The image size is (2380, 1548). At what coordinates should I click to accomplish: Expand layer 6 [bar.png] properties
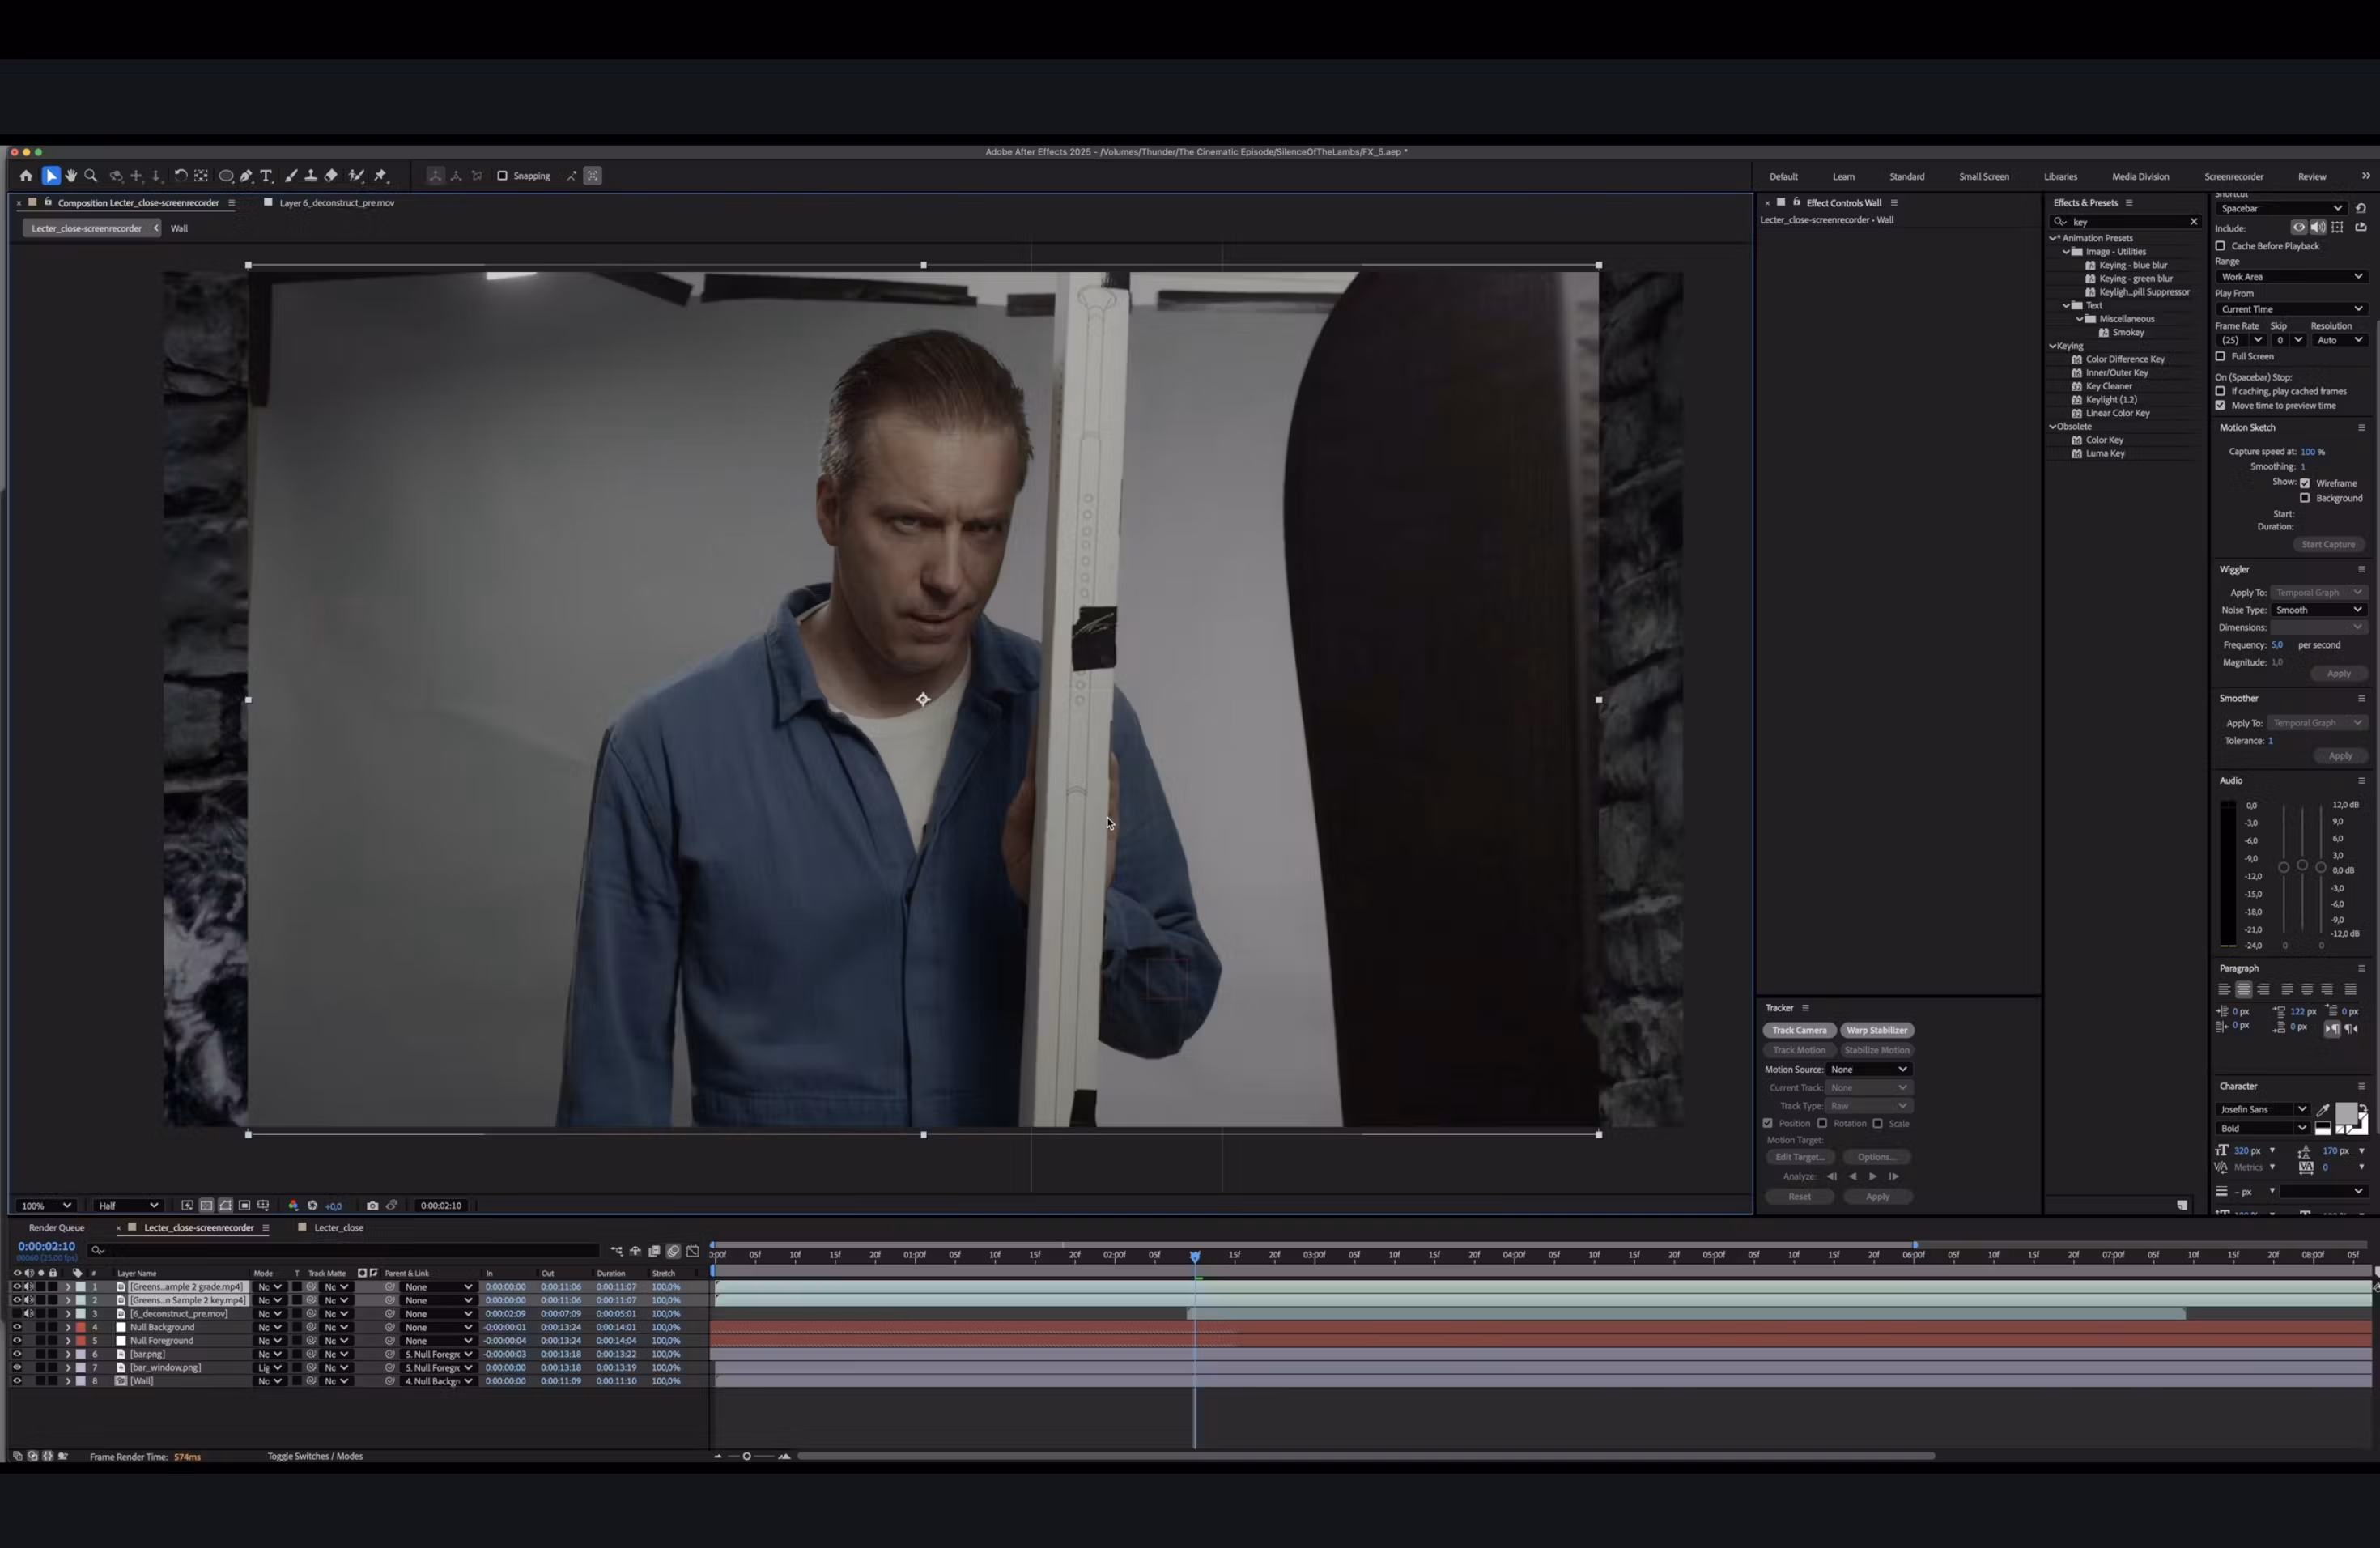[x=68, y=1354]
